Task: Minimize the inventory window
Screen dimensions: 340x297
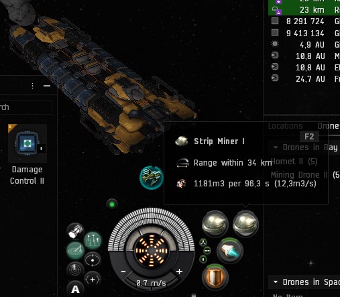Action: (47, 86)
